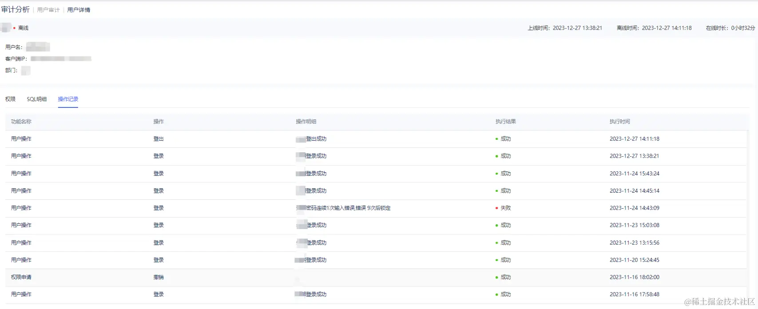Click the 执行结果 column header

[506, 122]
